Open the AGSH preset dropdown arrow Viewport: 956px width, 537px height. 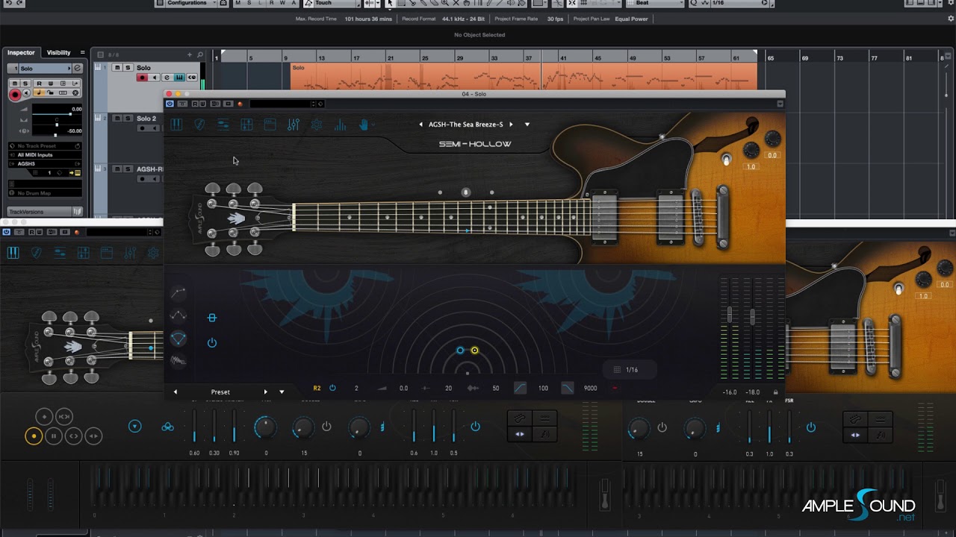(527, 125)
